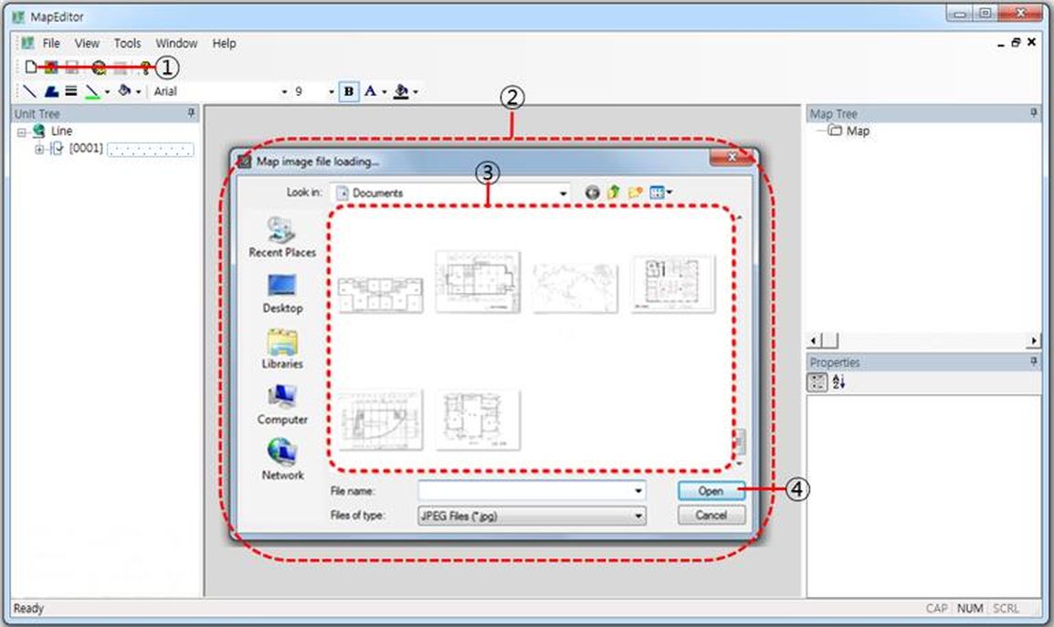
Task: Click the Up One Level folder icon
Action: (x=614, y=193)
